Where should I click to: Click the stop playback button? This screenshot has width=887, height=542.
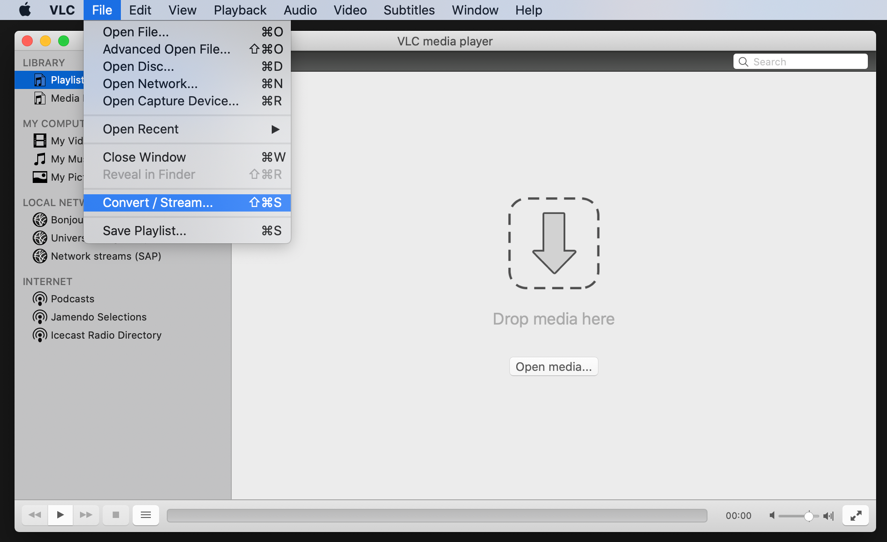point(116,515)
